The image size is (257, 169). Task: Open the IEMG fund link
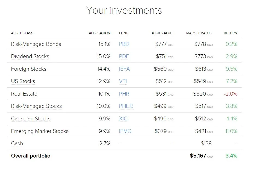[x=125, y=131]
